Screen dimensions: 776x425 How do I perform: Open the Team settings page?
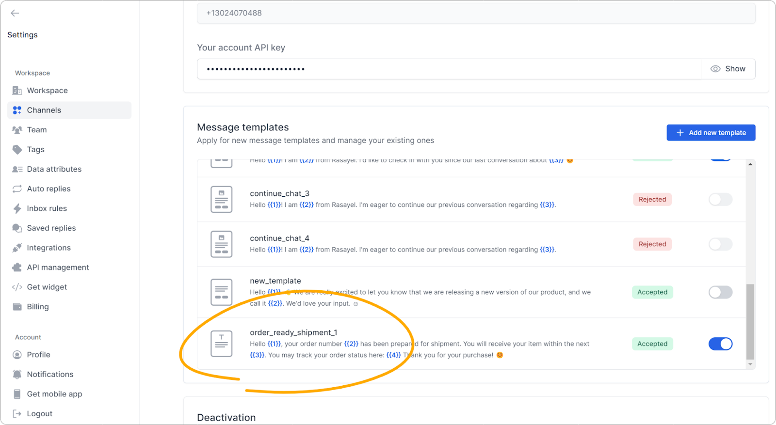pyautogui.click(x=37, y=130)
